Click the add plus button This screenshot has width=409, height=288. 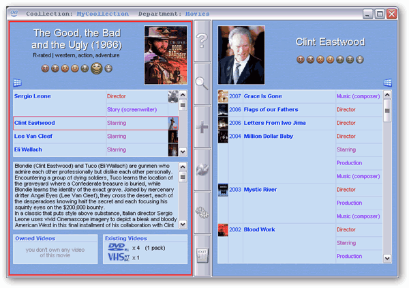[202, 127]
